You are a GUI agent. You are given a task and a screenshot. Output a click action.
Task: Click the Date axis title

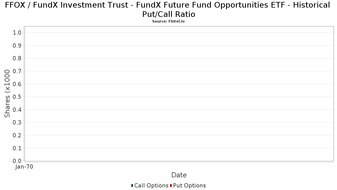pyautogui.click(x=179, y=175)
